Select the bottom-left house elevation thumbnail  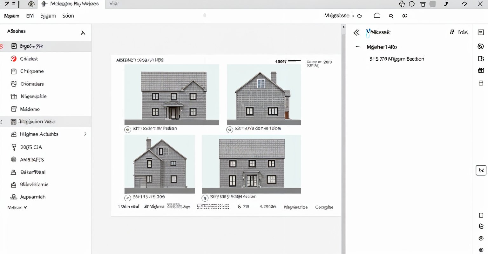(x=159, y=164)
